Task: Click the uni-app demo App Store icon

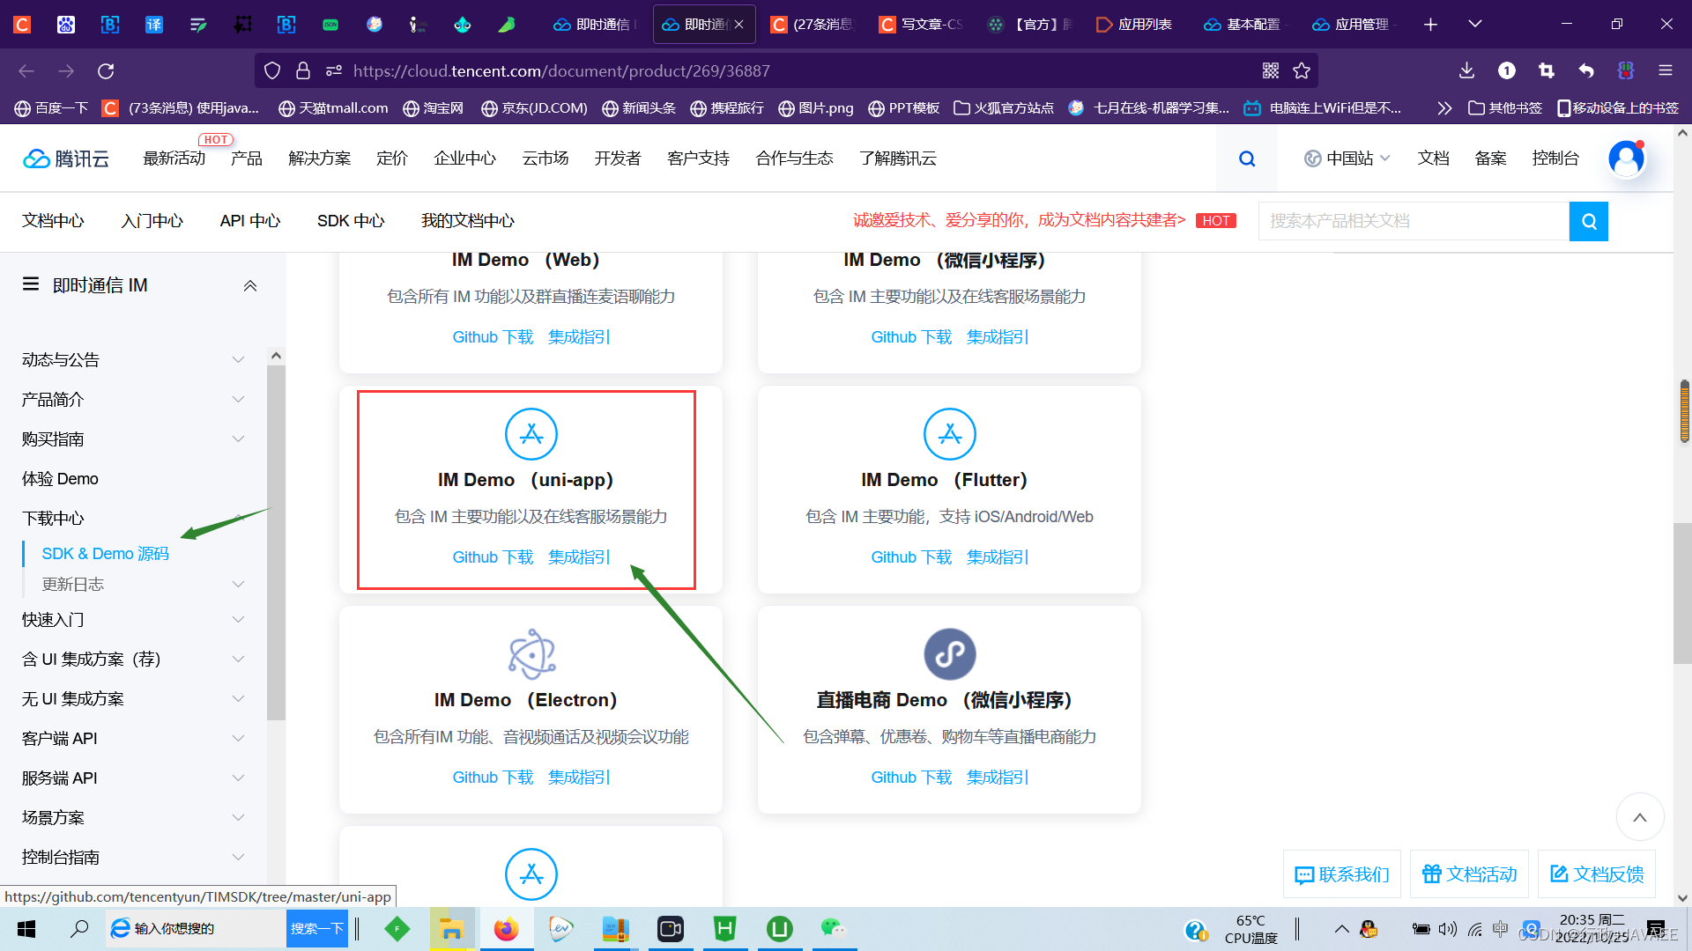Action: pos(531,434)
